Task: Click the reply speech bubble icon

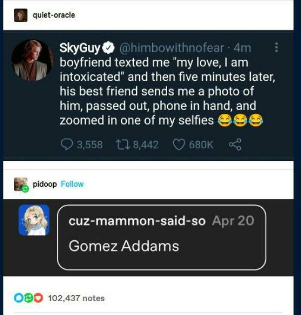Action: pyautogui.click(x=68, y=145)
